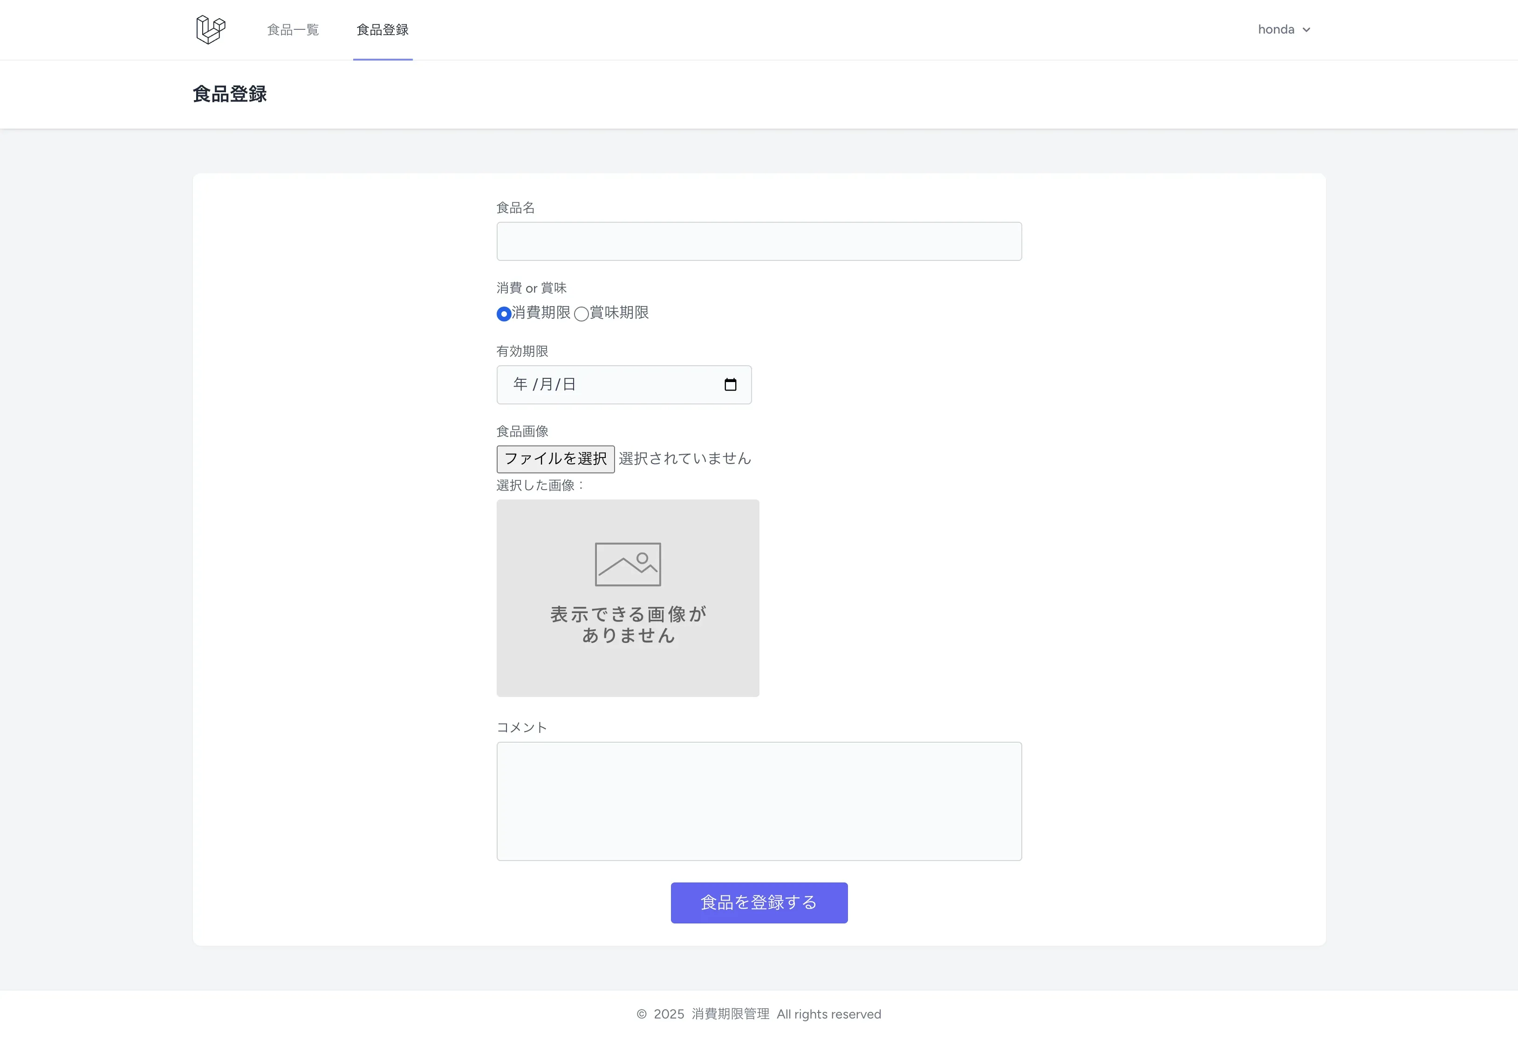This screenshot has width=1518, height=1039.
Task: Switch to the 食品登録 nav tab
Action: [382, 30]
